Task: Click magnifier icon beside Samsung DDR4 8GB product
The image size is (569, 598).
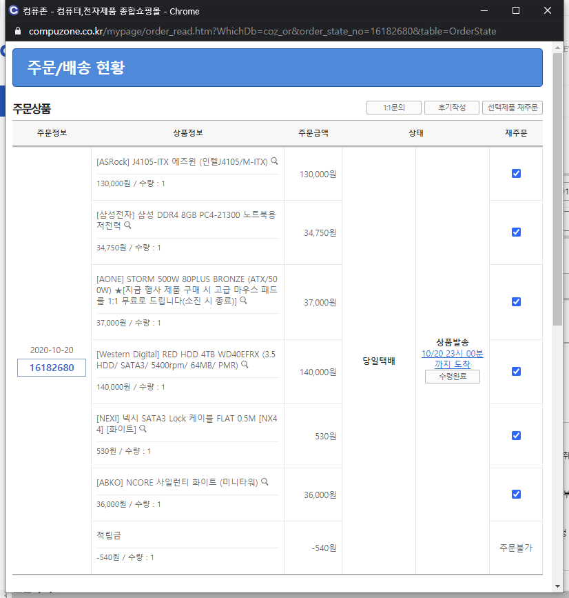Action: pyautogui.click(x=127, y=226)
